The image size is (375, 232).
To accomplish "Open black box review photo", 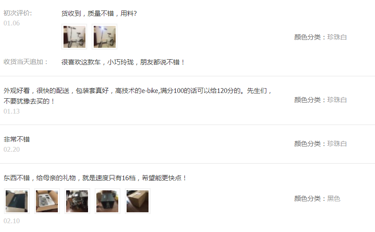I will click(107, 201).
